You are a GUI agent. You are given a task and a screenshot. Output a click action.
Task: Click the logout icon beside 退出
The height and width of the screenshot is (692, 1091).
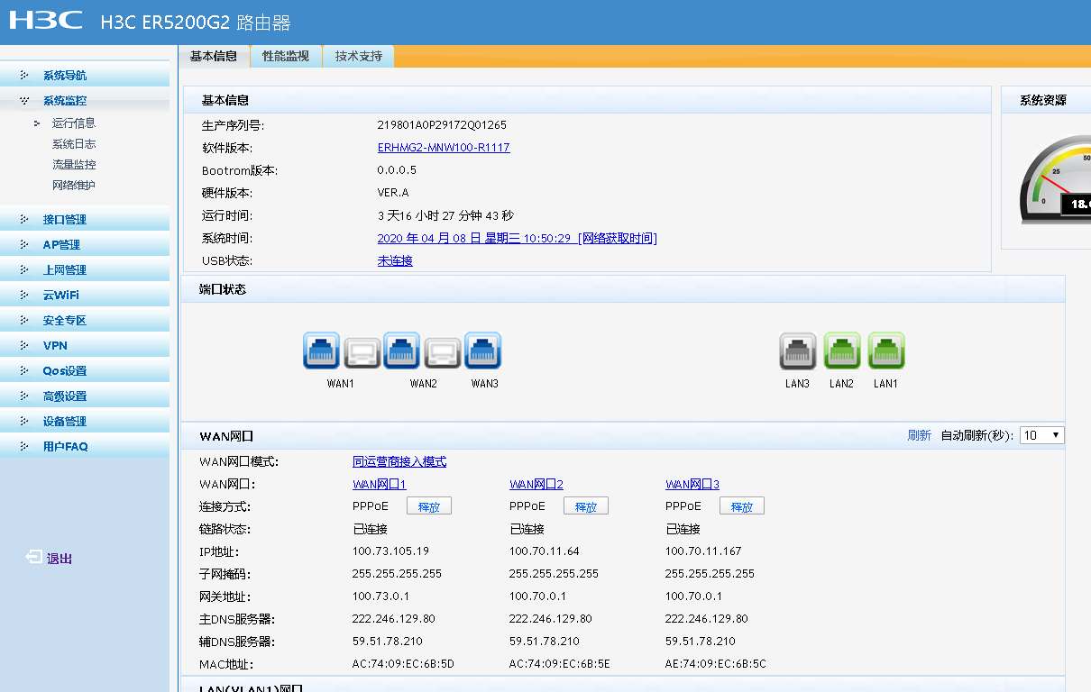pos(33,558)
